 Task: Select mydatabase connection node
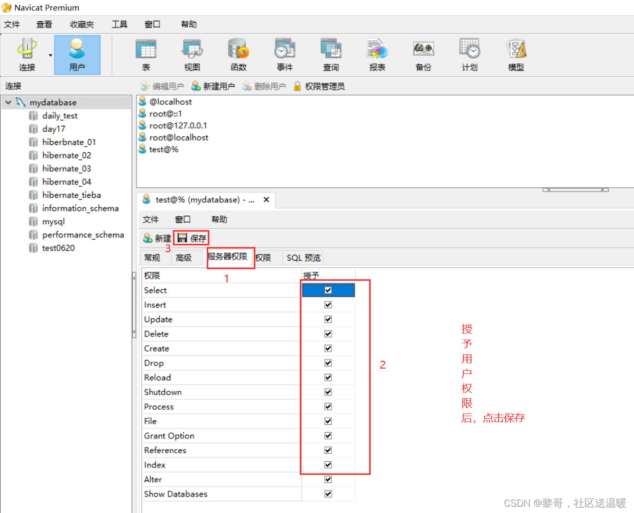53,102
